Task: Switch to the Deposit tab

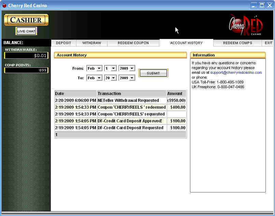Action: 63,43
